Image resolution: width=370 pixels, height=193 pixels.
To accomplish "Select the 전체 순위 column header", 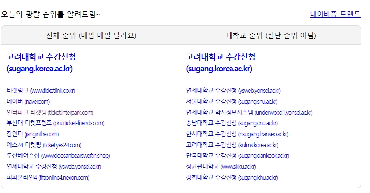I will coord(91,36).
